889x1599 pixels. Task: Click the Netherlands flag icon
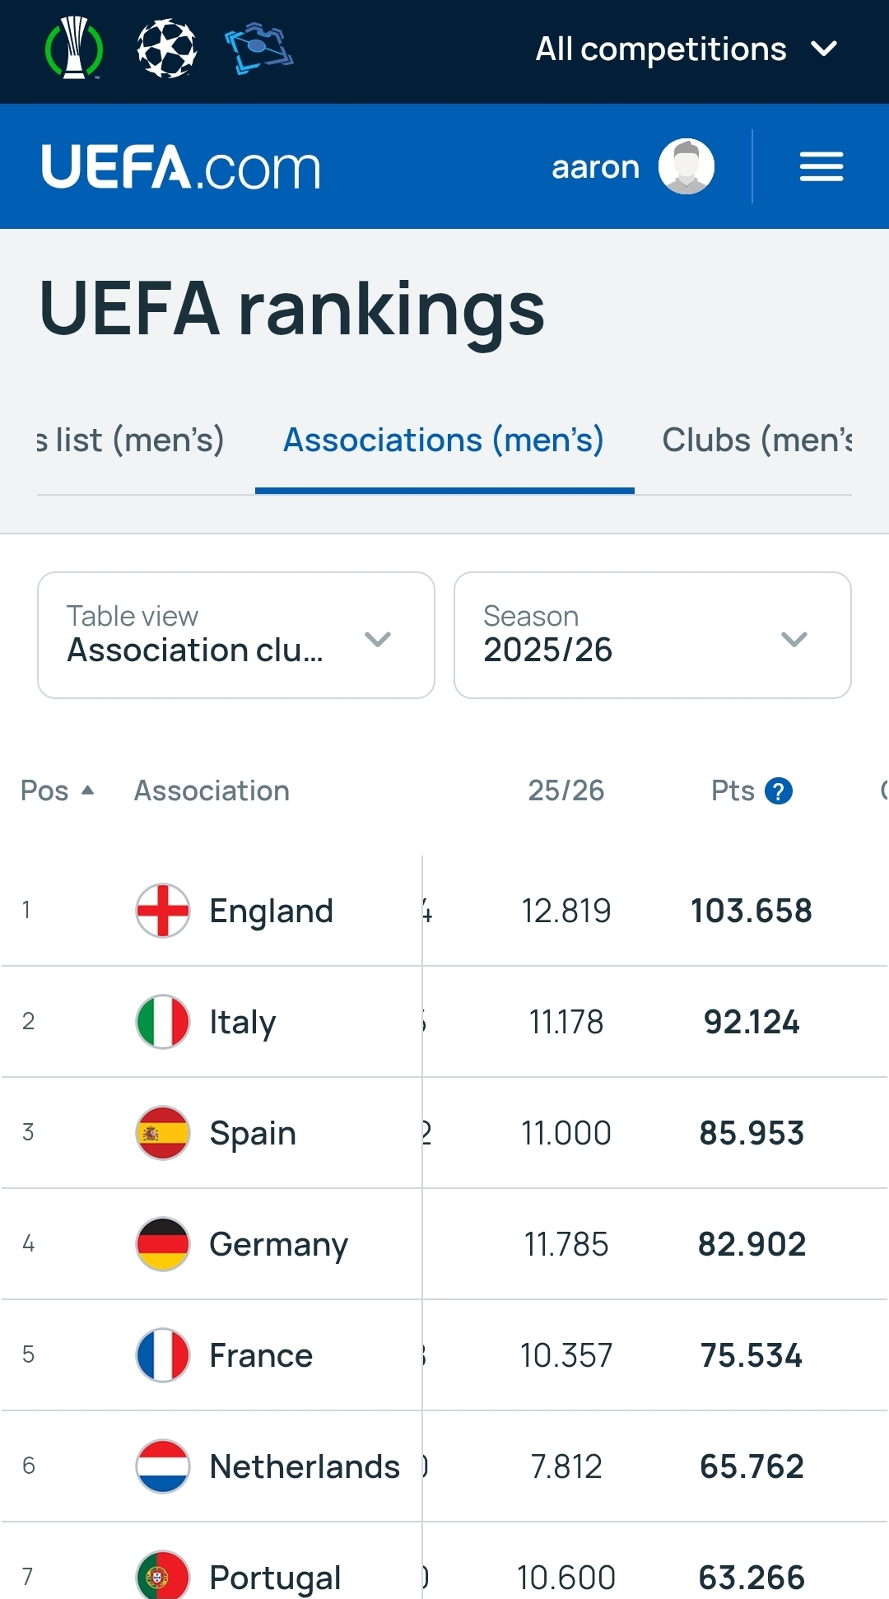click(163, 1466)
